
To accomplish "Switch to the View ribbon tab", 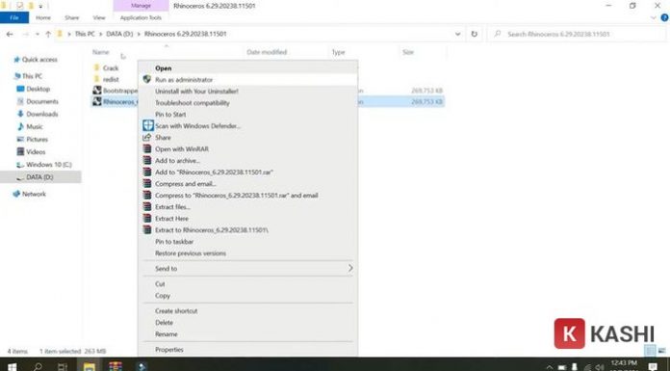I will click(99, 17).
